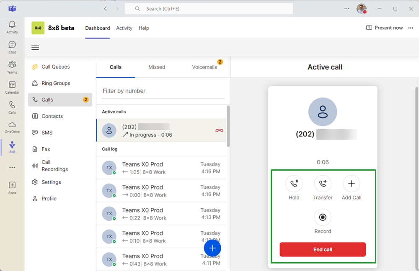419x271 pixels.
Task: Switch to the Missed tab
Action: 157,67
